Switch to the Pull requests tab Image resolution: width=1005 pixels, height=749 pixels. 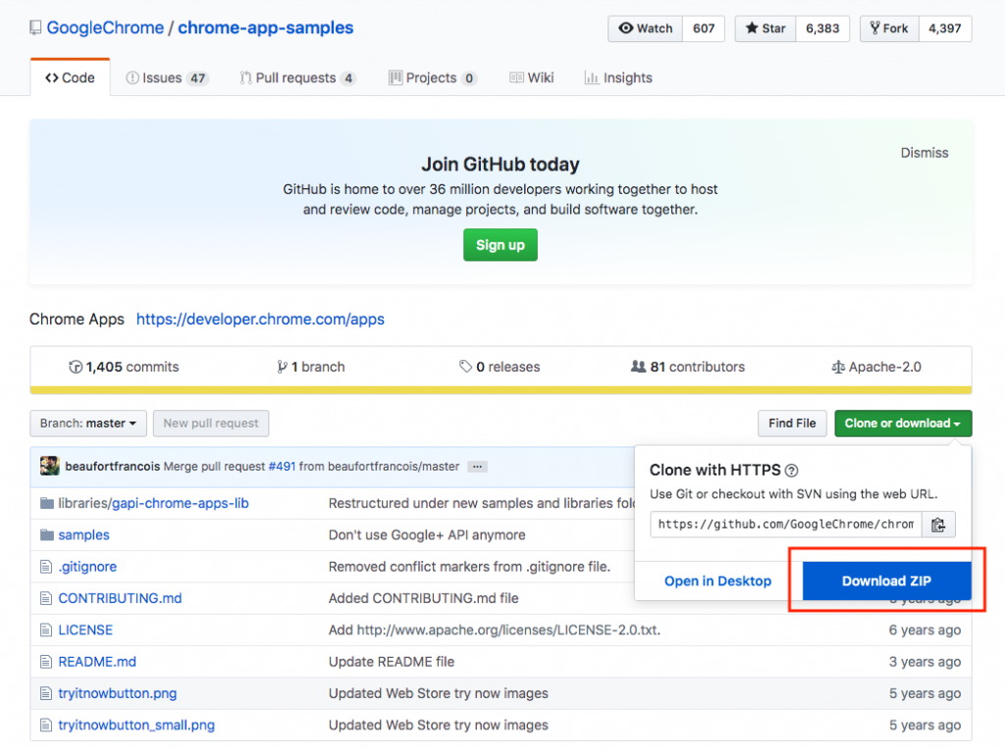(297, 77)
